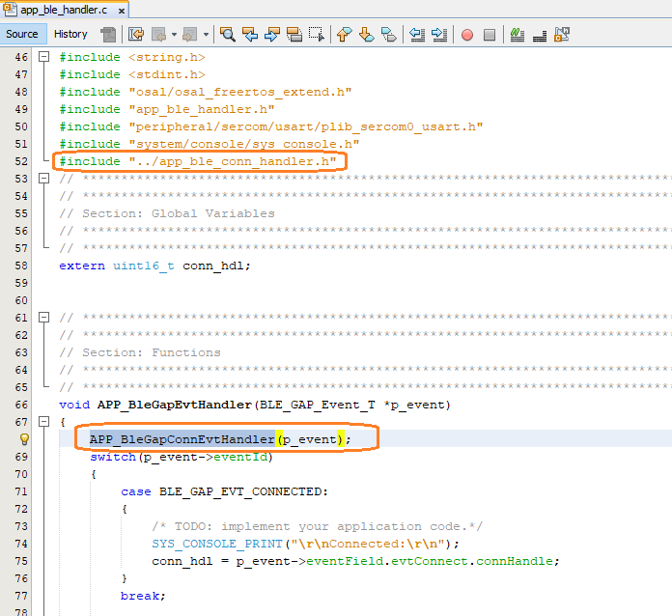672x616 pixels.
Task: Jump to Previous Bookmark icon
Action: 344,35
